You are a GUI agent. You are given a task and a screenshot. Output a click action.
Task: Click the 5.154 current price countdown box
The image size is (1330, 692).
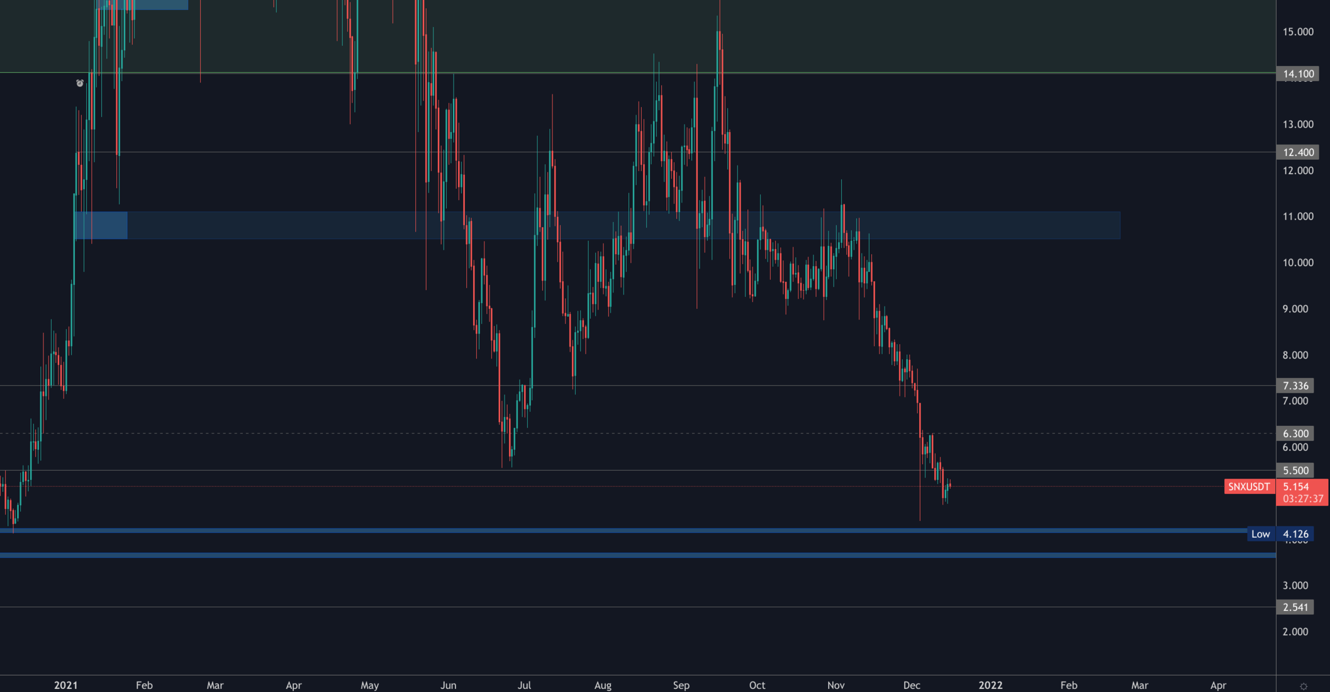[x=1302, y=493]
